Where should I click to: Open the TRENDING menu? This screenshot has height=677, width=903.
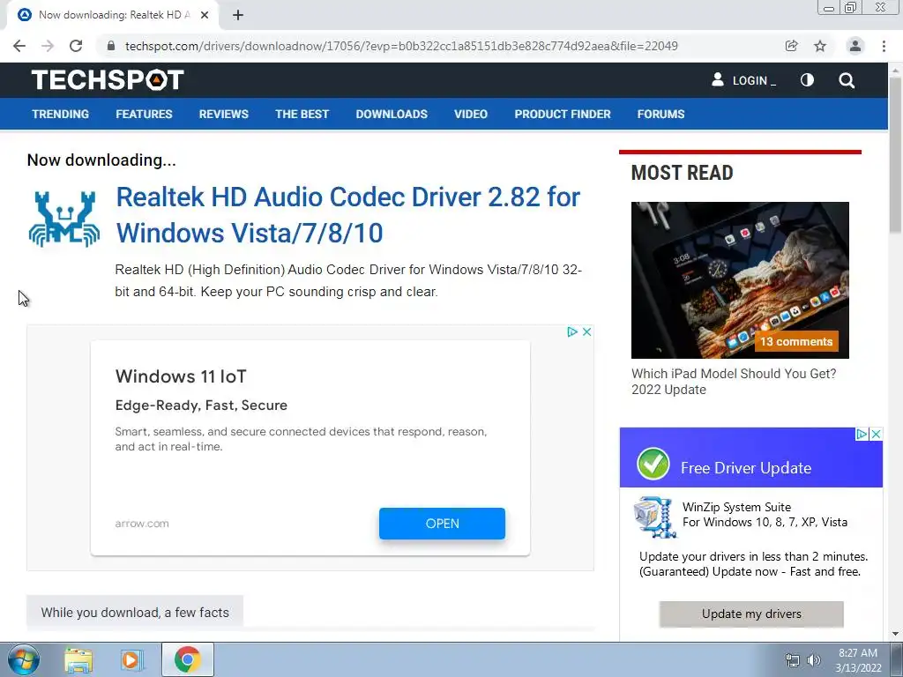(61, 114)
